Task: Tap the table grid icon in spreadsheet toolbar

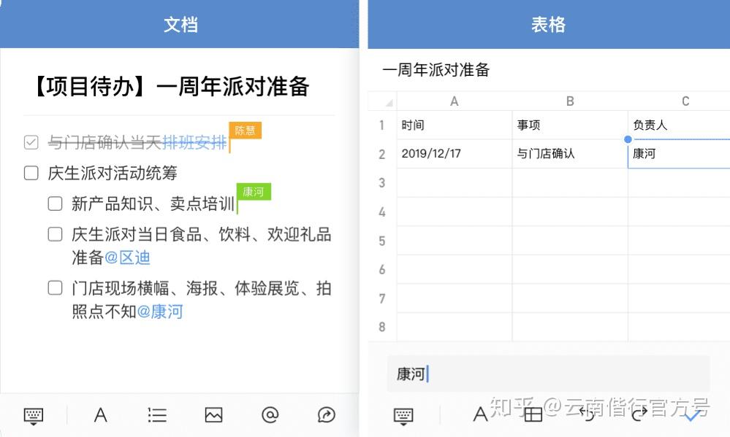Action: (x=533, y=414)
